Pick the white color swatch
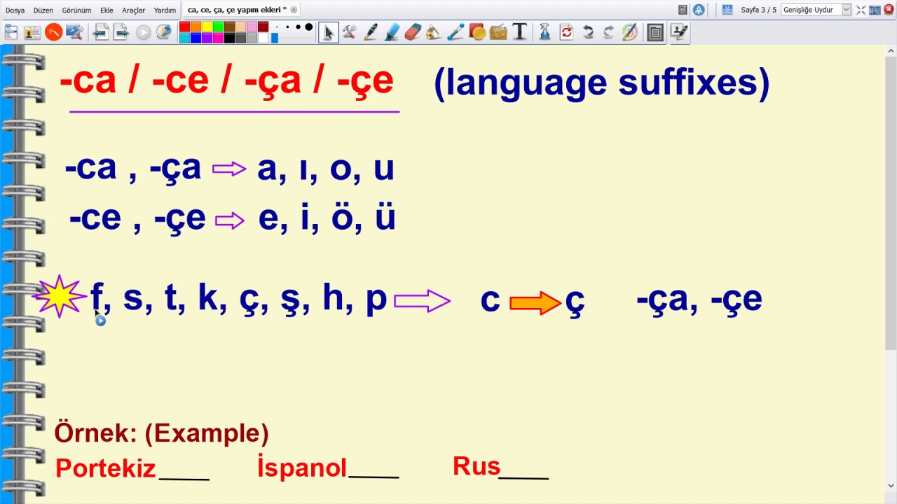 (x=263, y=38)
